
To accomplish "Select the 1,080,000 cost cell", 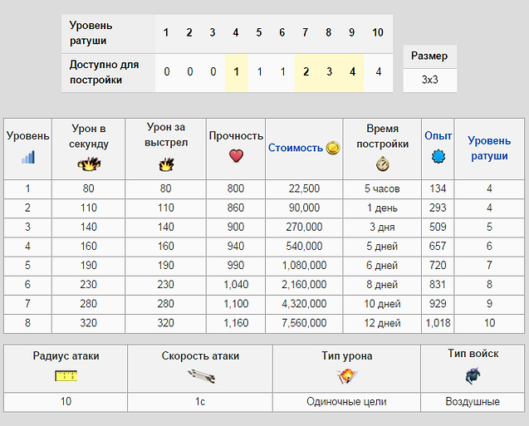I will 304,266.
